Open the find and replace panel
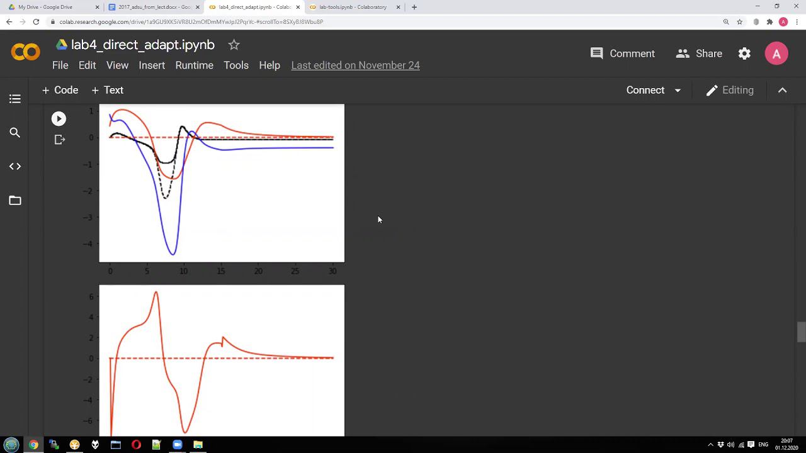Screen dimensions: 806x453 [15, 133]
